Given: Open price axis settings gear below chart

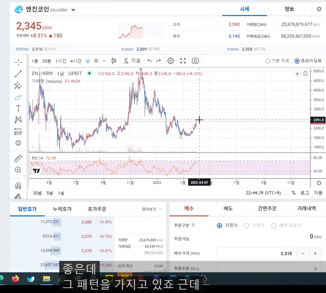Looking at the screenshot, I should 319,183.
